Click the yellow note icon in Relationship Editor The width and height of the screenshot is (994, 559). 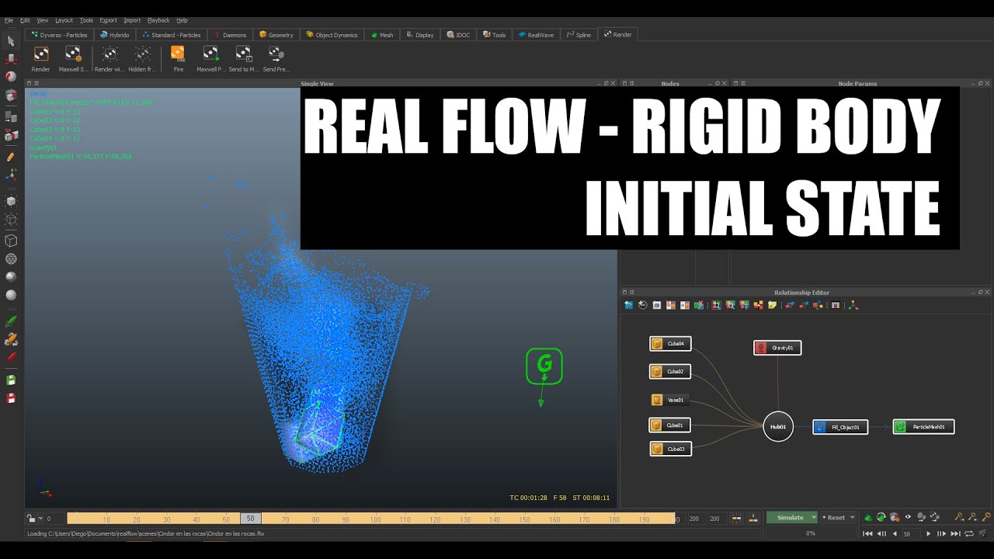pyautogui.click(x=772, y=305)
